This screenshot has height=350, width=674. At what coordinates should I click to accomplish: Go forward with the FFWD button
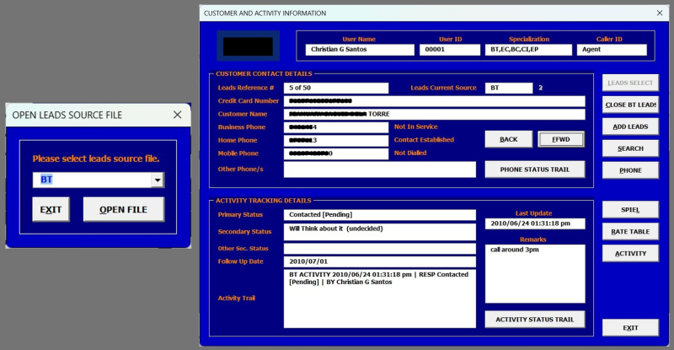(560, 139)
